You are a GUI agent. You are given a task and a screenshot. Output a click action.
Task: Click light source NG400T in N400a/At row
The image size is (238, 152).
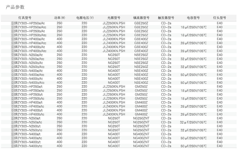click(114, 71)
